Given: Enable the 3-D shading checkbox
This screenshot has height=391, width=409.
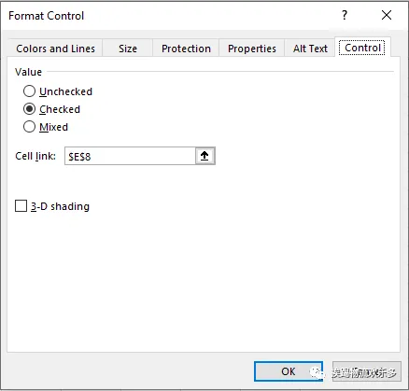Looking at the screenshot, I should pos(21,206).
